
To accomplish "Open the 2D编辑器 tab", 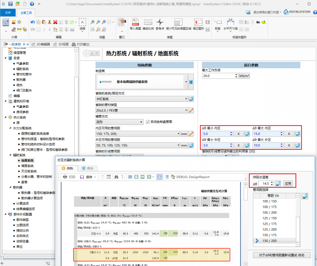I will tap(40, 44).
